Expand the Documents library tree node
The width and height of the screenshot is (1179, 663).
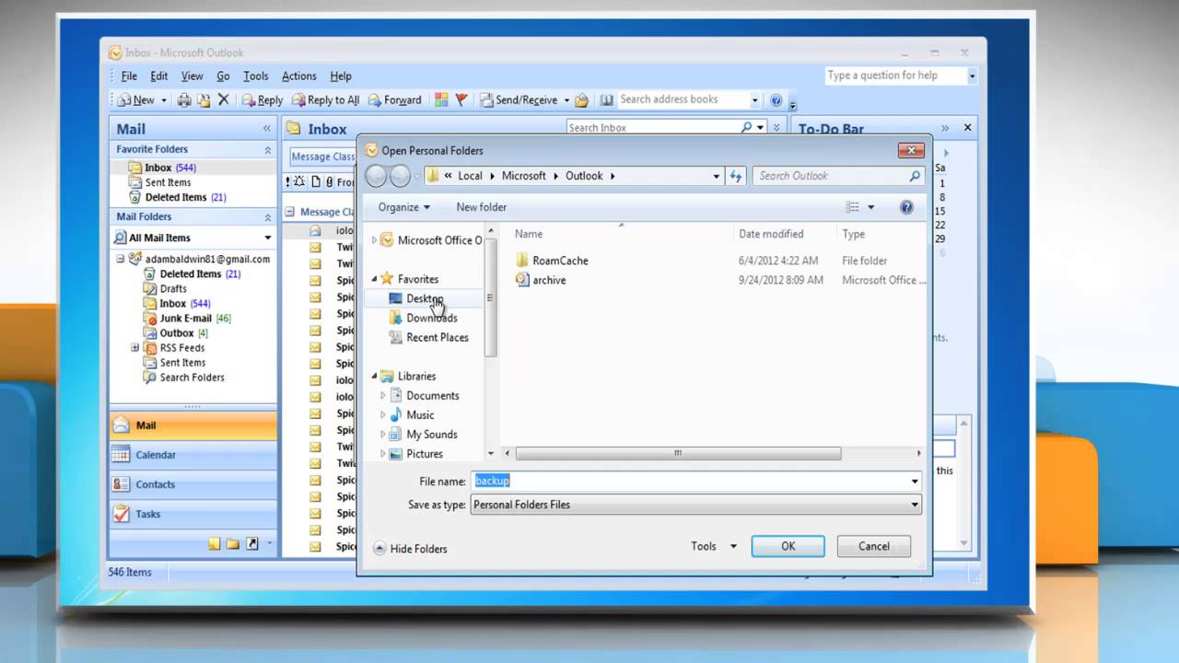(383, 396)
